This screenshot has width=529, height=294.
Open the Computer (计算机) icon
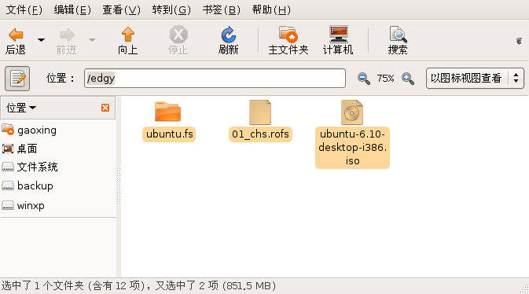(338, 34)
